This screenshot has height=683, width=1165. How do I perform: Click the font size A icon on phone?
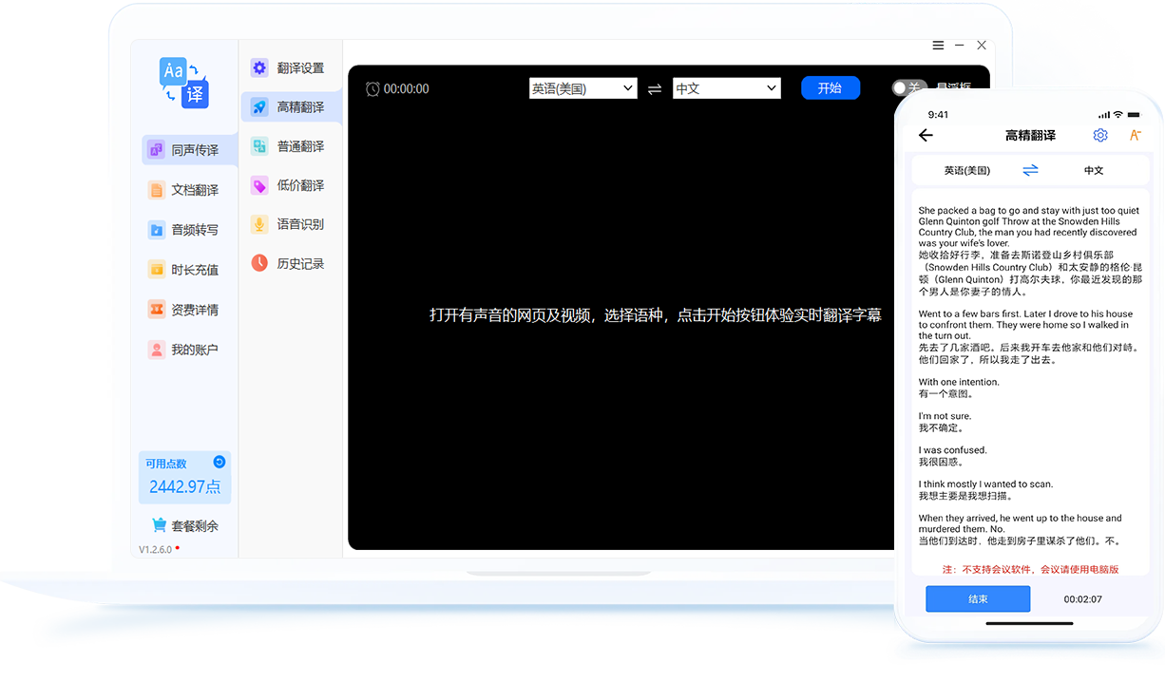click(1135, 136)
